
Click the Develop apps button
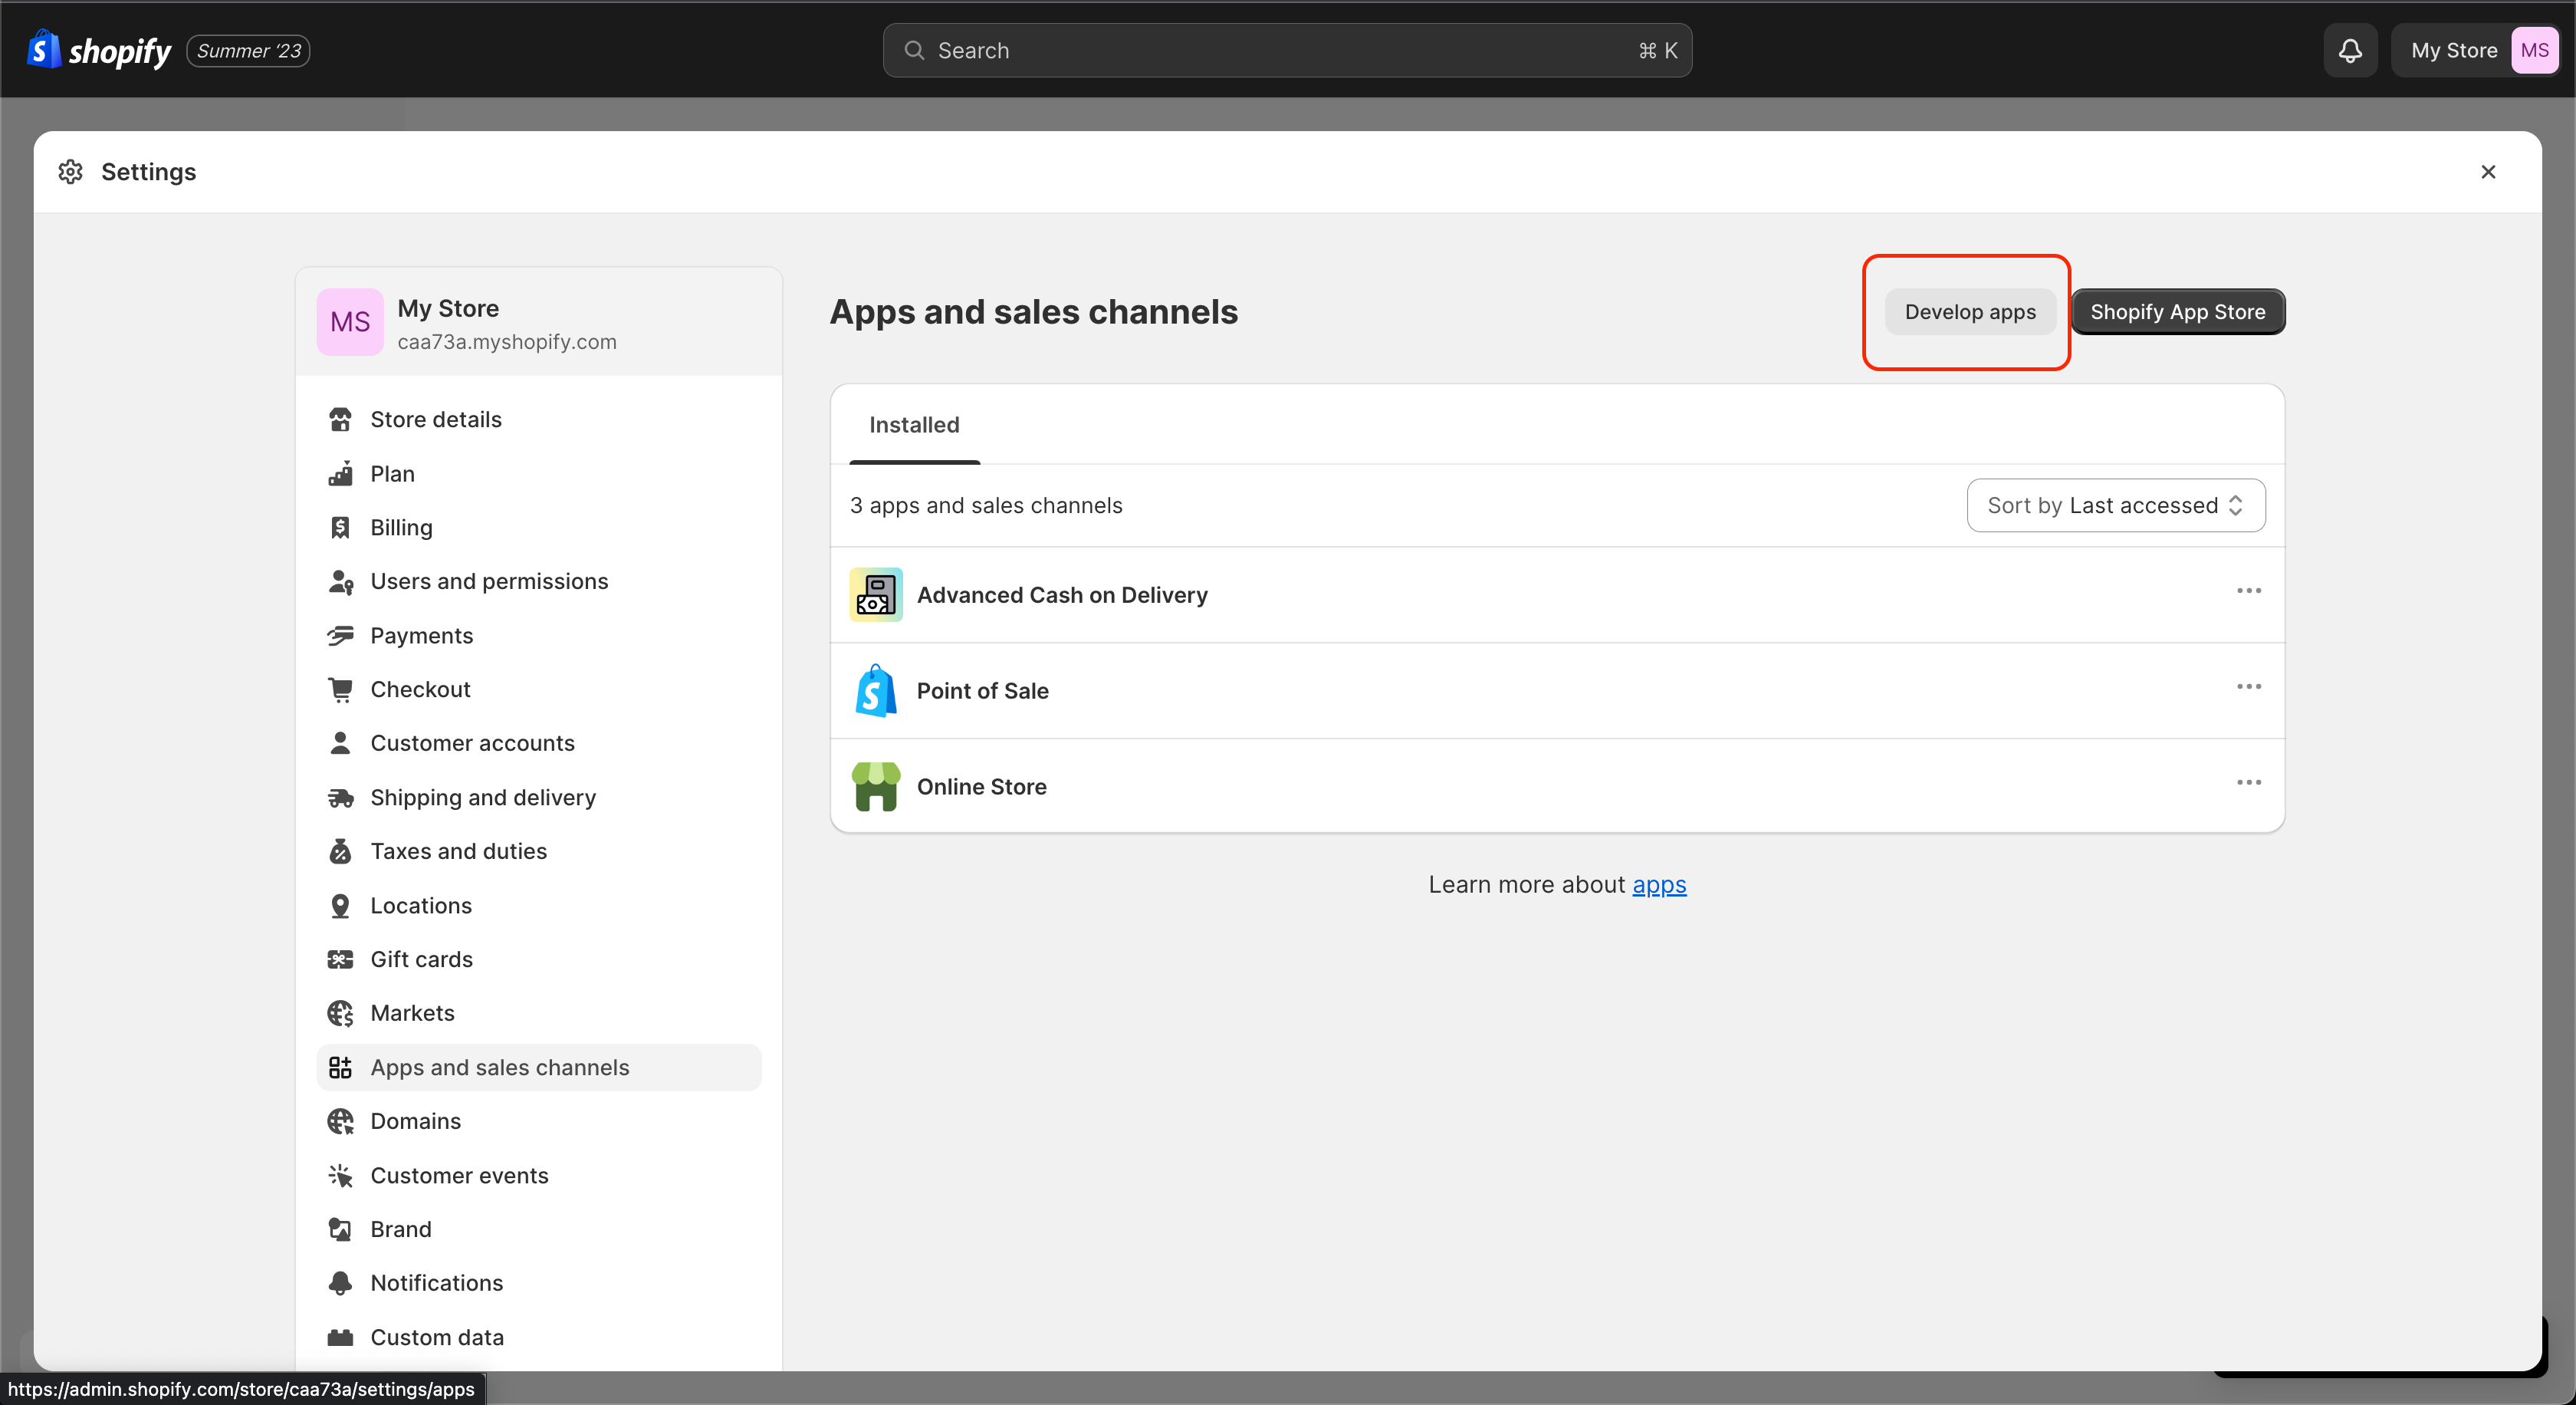(1969, 311)
